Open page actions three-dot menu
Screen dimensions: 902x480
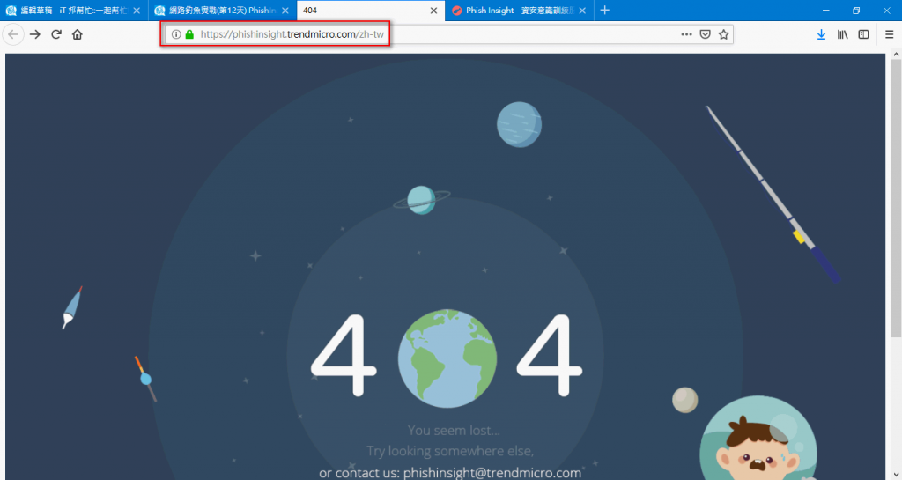tap(686, 34)
